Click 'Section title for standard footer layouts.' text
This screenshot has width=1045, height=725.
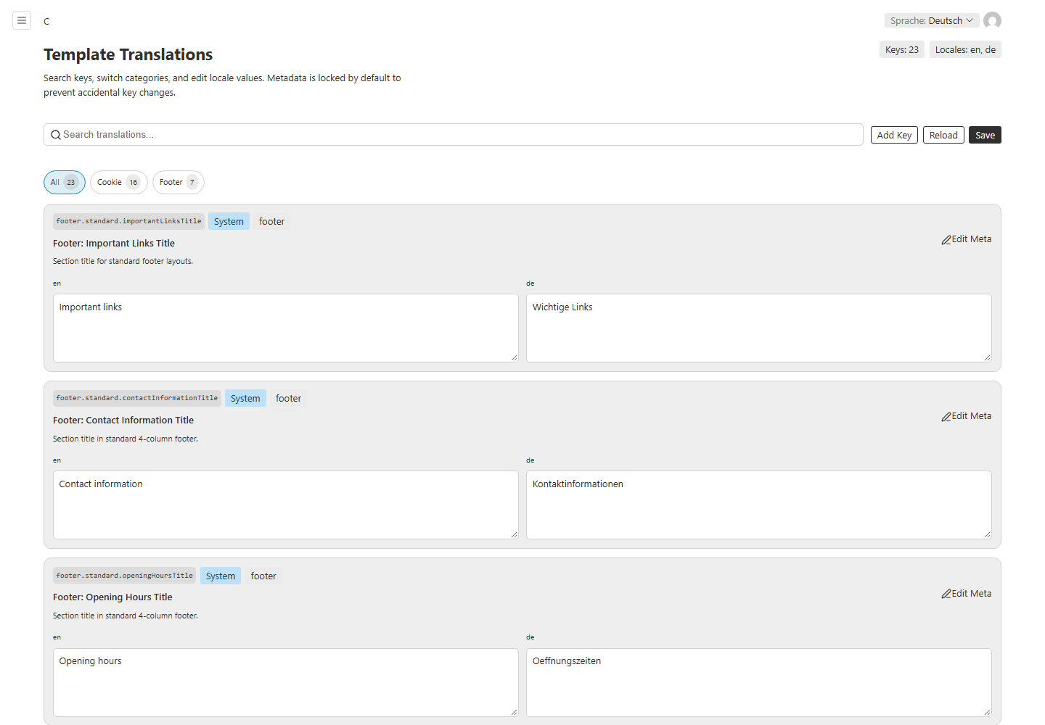tap(123, 261)
